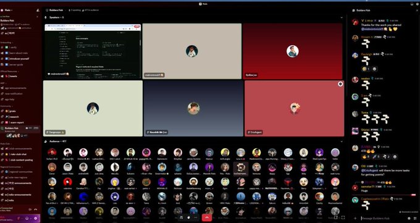This screenshot has height=223, width=420.
Task: Open user settings gear icon
Action: click(x=36, y=218)
